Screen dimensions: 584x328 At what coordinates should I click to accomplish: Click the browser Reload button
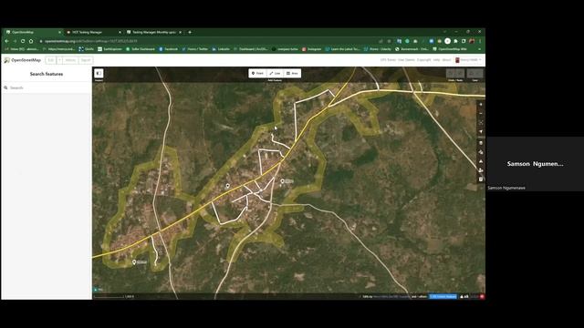(x=23, y=41)
